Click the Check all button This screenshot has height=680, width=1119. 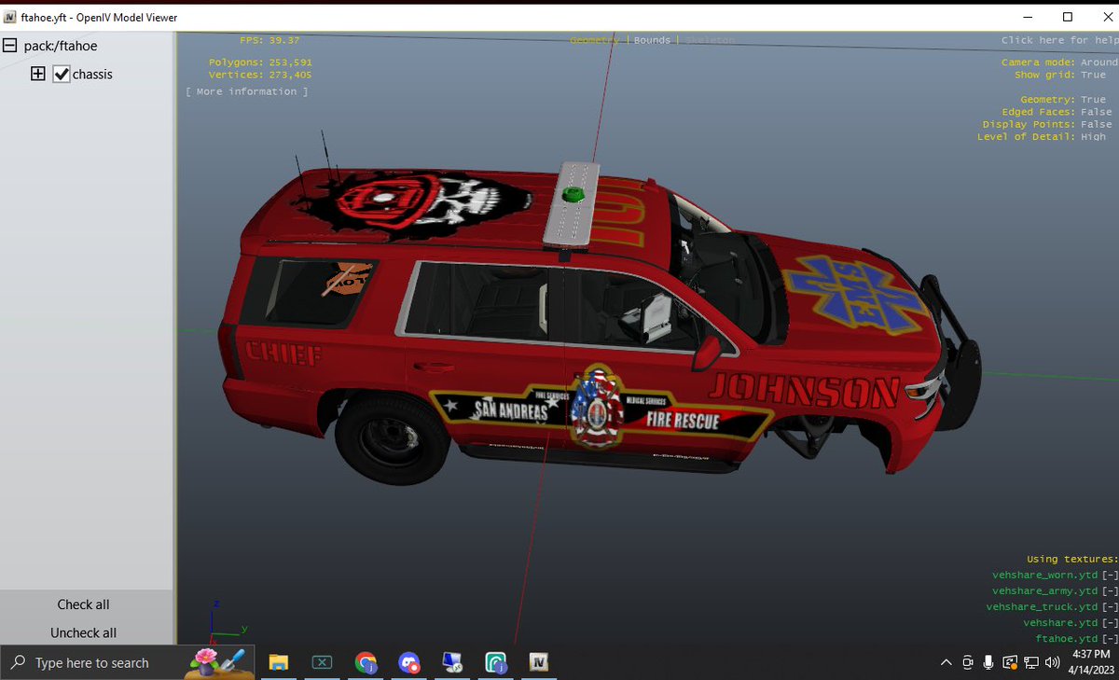click(84, 604)
